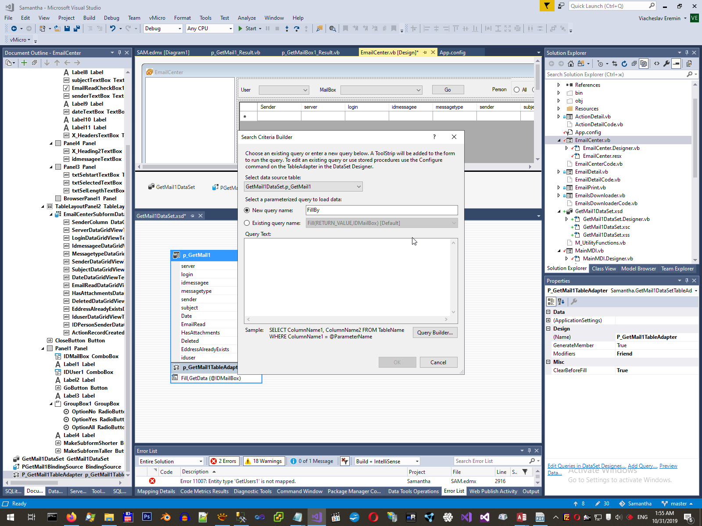Click the help question mark in dialog

tap(434, 137)
